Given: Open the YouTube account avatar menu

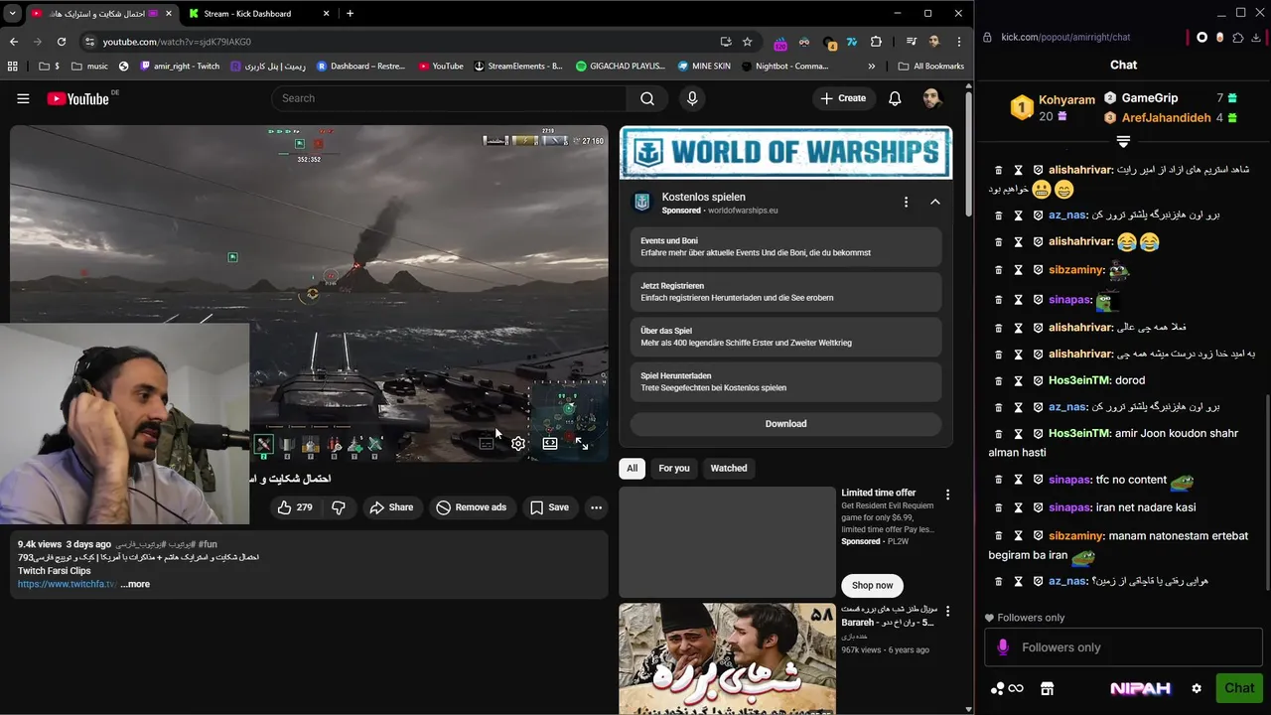Looking at the screenshot, I should (931, 98).
